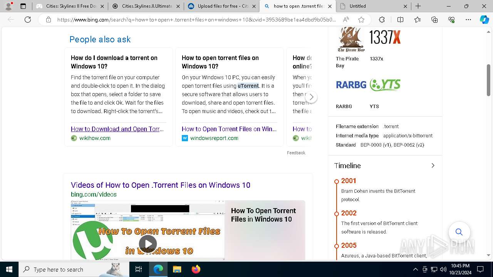Switch to Cities.Skylines.II.Ultimate tab

tap(146, 6)
